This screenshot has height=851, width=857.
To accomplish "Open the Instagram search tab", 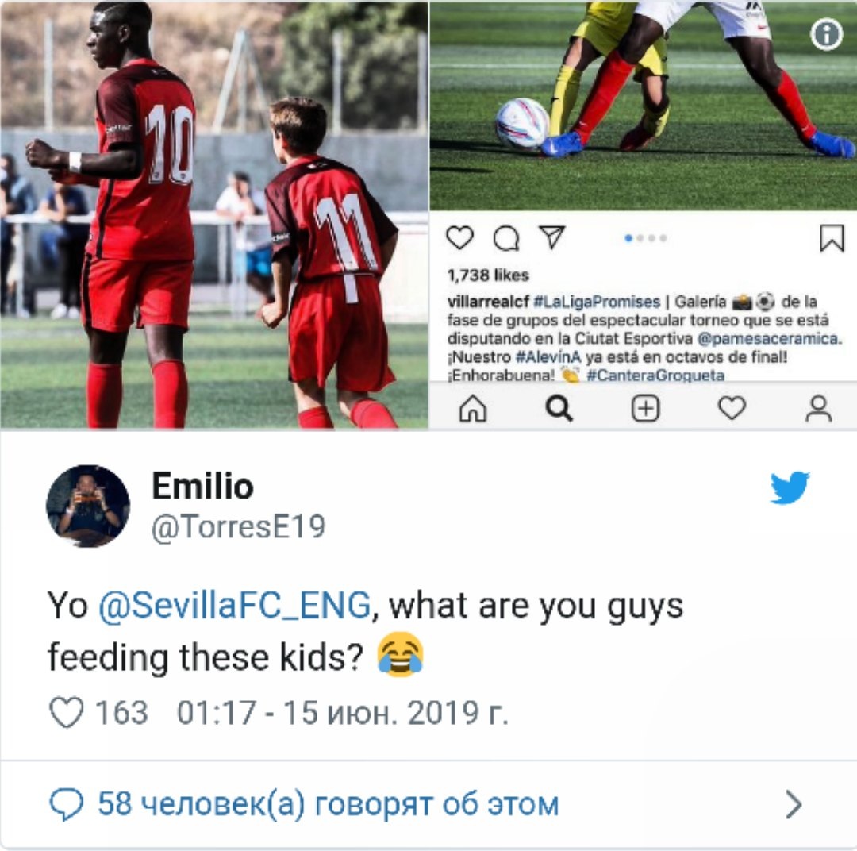I will [x=559, y=409].
